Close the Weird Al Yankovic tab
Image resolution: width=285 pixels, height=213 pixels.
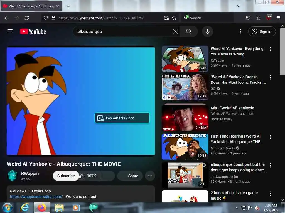58,6
